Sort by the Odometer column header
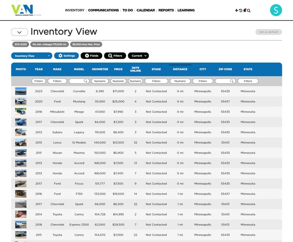This screenshot has width=293, height=242. [x=100, y=69]
